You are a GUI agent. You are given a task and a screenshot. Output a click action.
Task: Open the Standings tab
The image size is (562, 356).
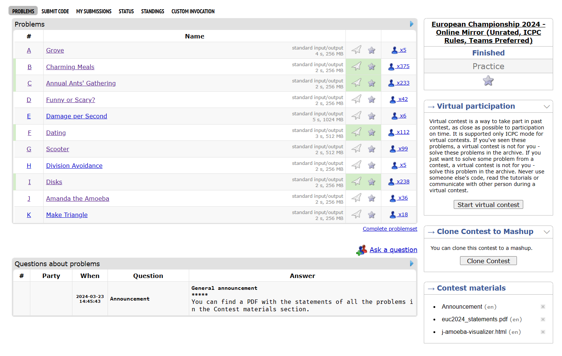[x=152, y=11]
